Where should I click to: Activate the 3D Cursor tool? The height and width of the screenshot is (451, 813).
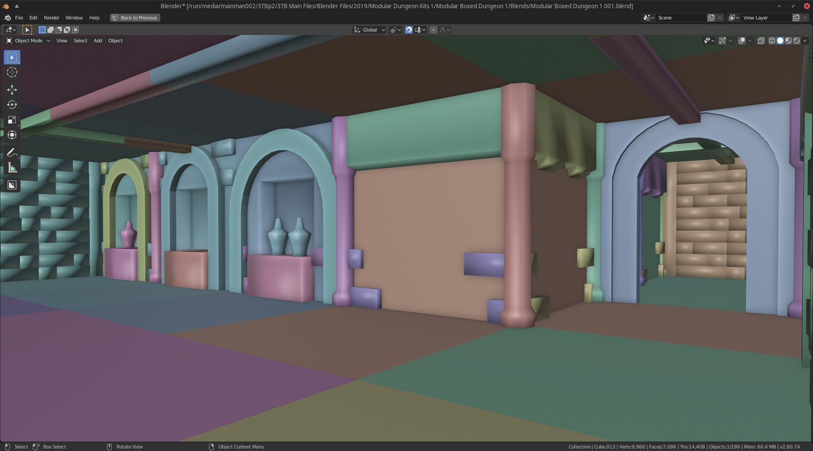(x=12, y=73)
